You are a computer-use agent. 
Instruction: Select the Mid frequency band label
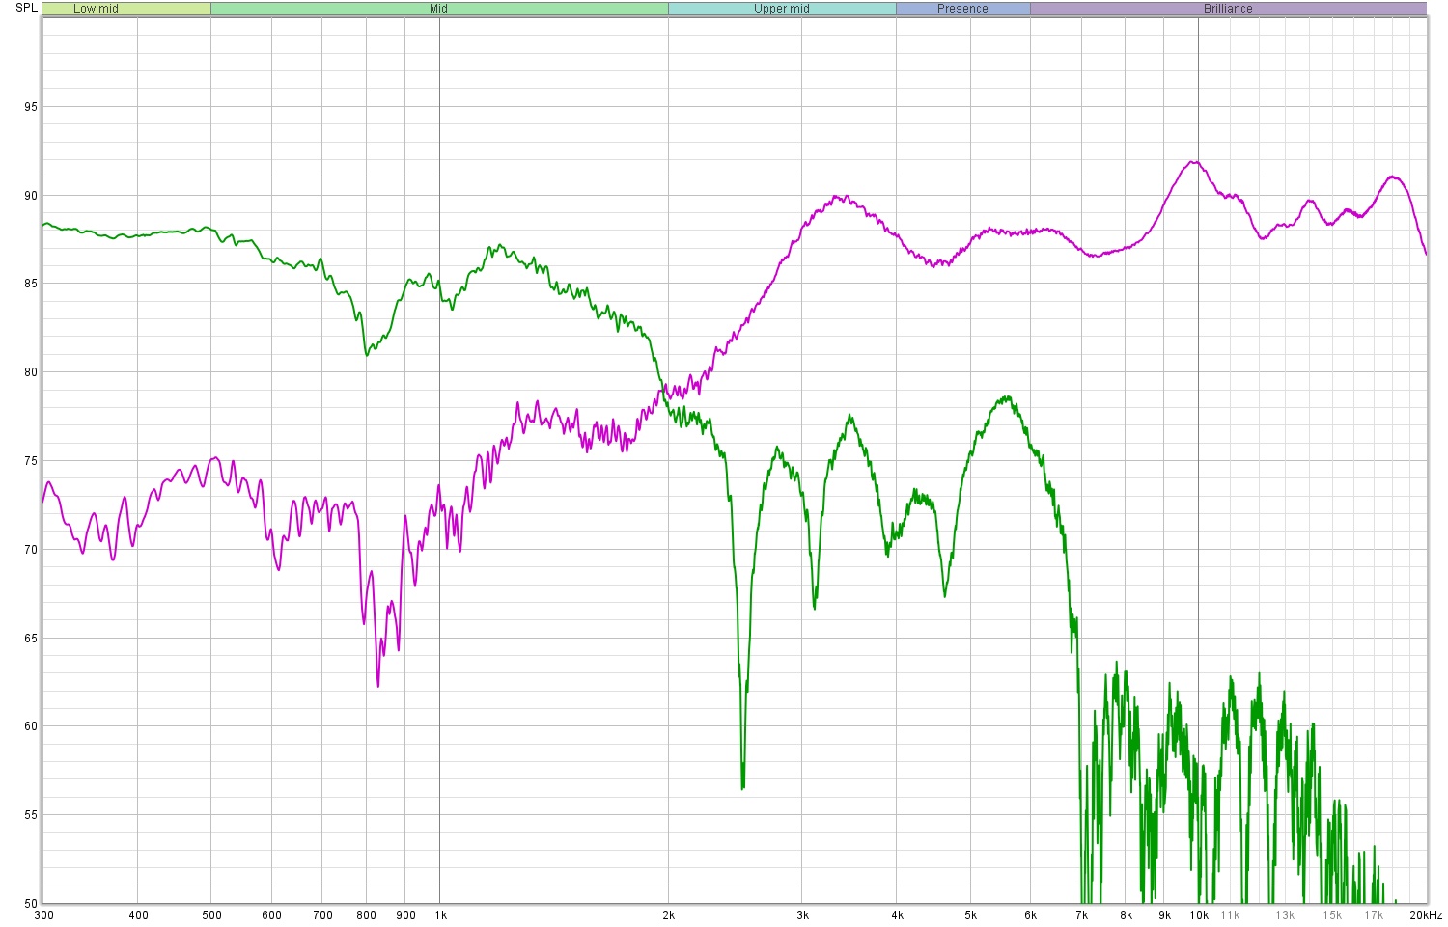(439, 9)
